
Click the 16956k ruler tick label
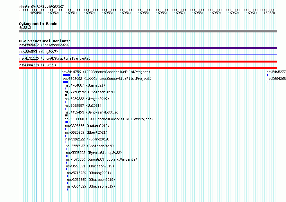click(162, 13)
